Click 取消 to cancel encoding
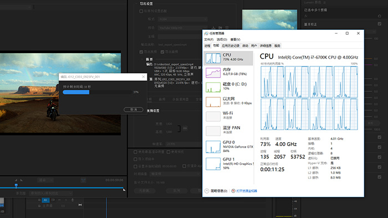Screen dimensions: 388x218 pyautogui.click(x=134, y=110)
